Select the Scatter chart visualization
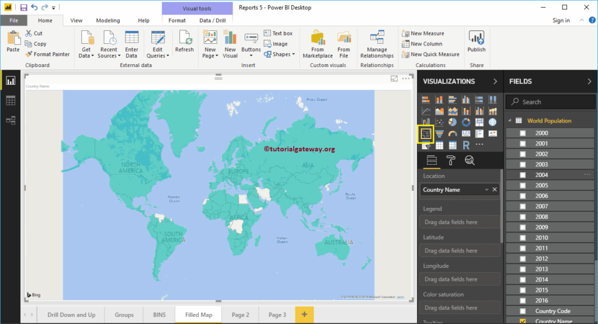This screenshot has height=324, width=598. point(439,122)
